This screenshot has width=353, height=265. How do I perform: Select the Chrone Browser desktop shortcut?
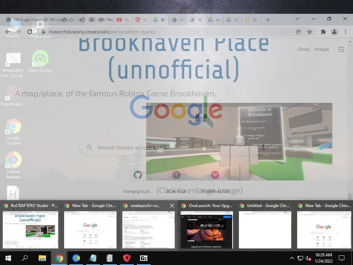pos(13,166)
